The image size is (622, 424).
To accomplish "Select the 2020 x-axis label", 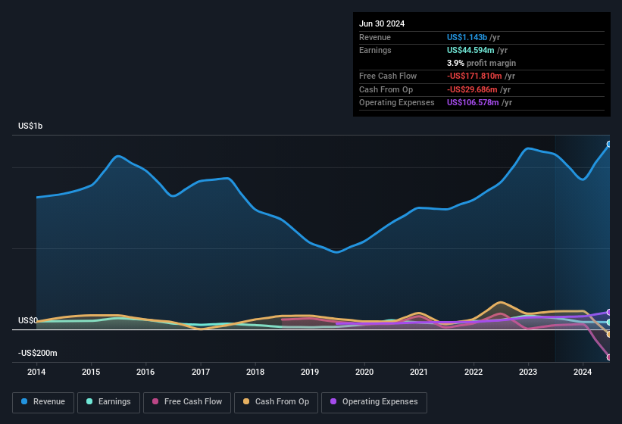I will click(x=364, y=372).
